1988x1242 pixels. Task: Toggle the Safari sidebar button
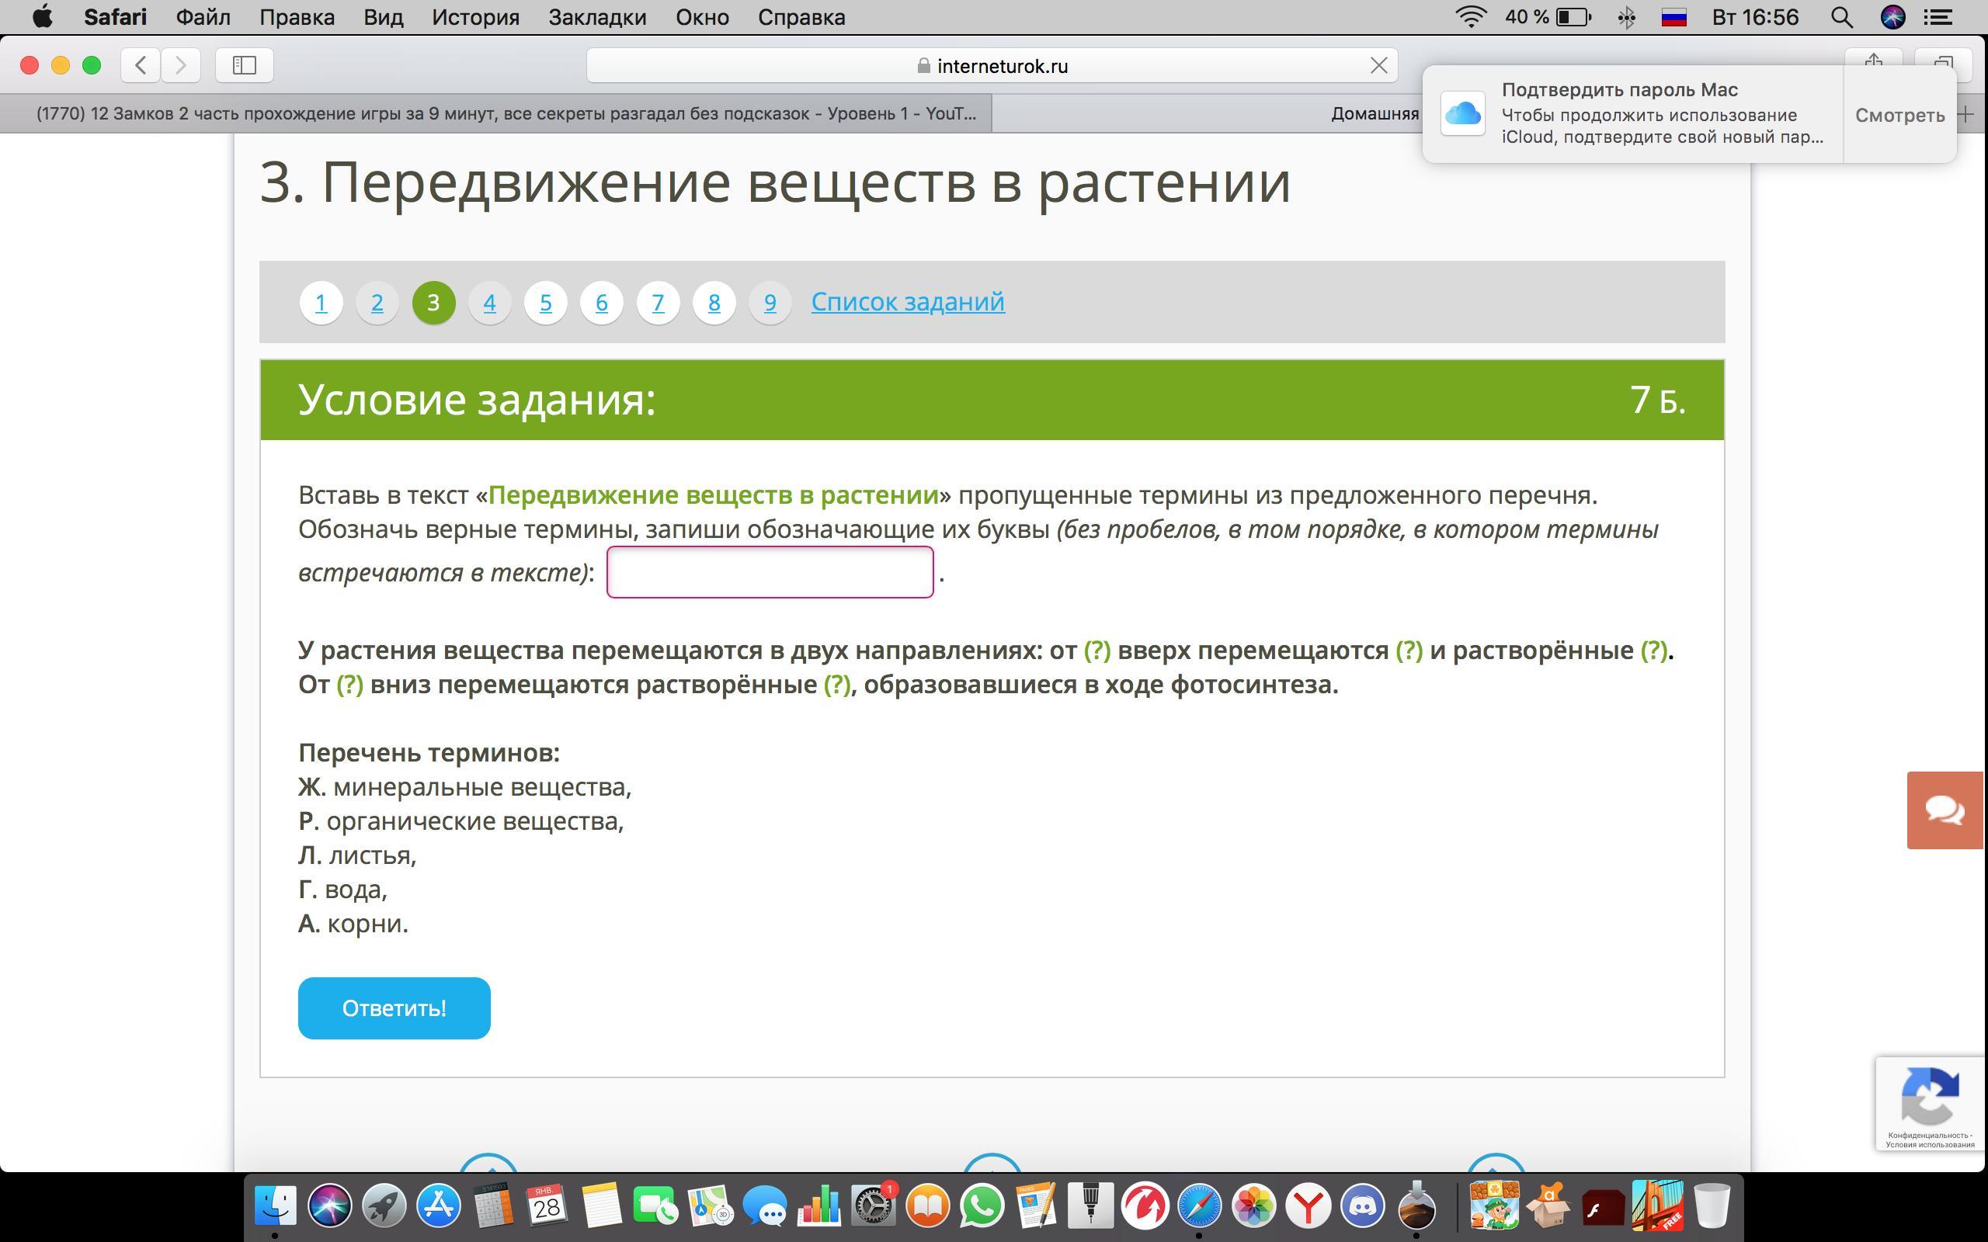point(244,65)
